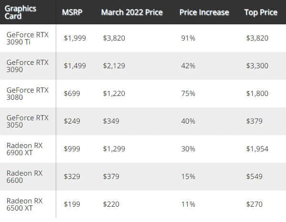Click the $3,300 top price cell
The height and width of the screenshot is (222, 286).
[257, 66]
